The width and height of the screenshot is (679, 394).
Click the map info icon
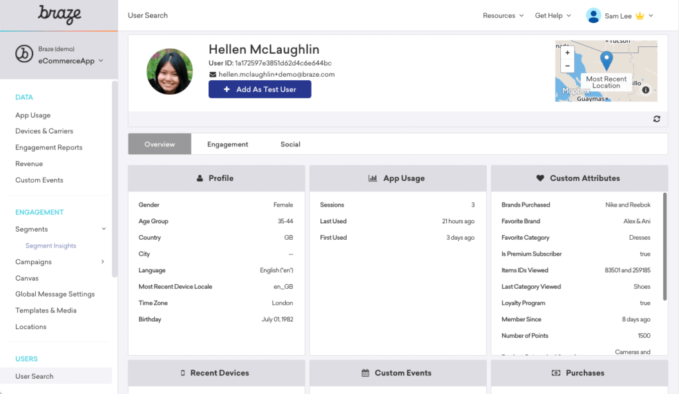pos(646,90)
